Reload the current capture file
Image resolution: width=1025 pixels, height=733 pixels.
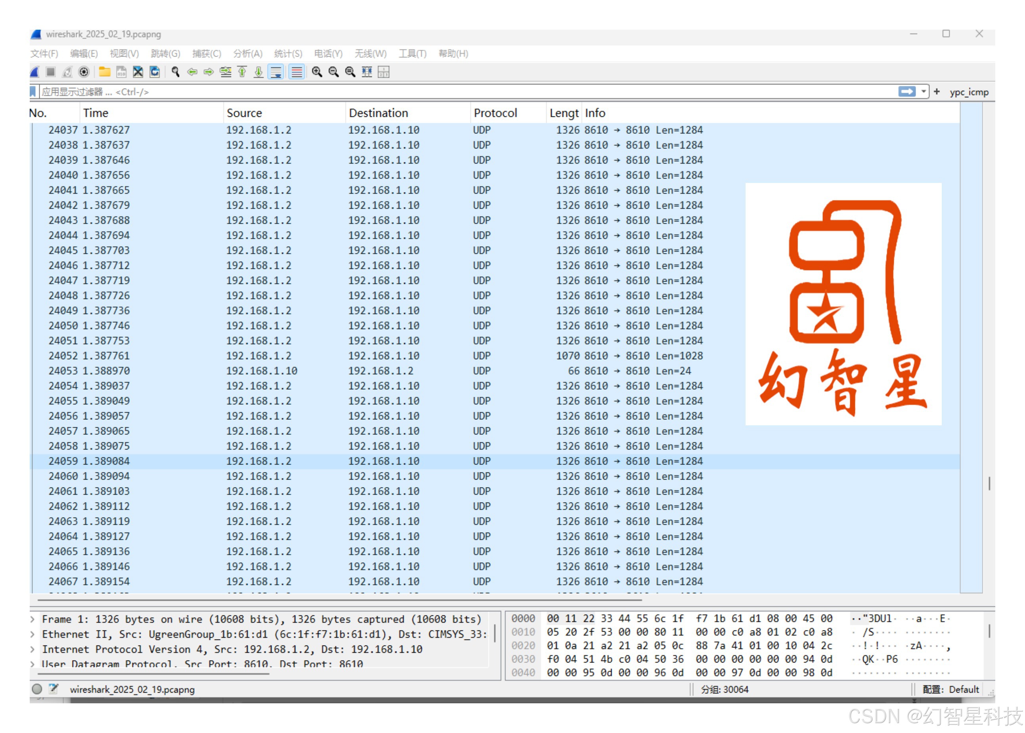(x=155, y=72)
